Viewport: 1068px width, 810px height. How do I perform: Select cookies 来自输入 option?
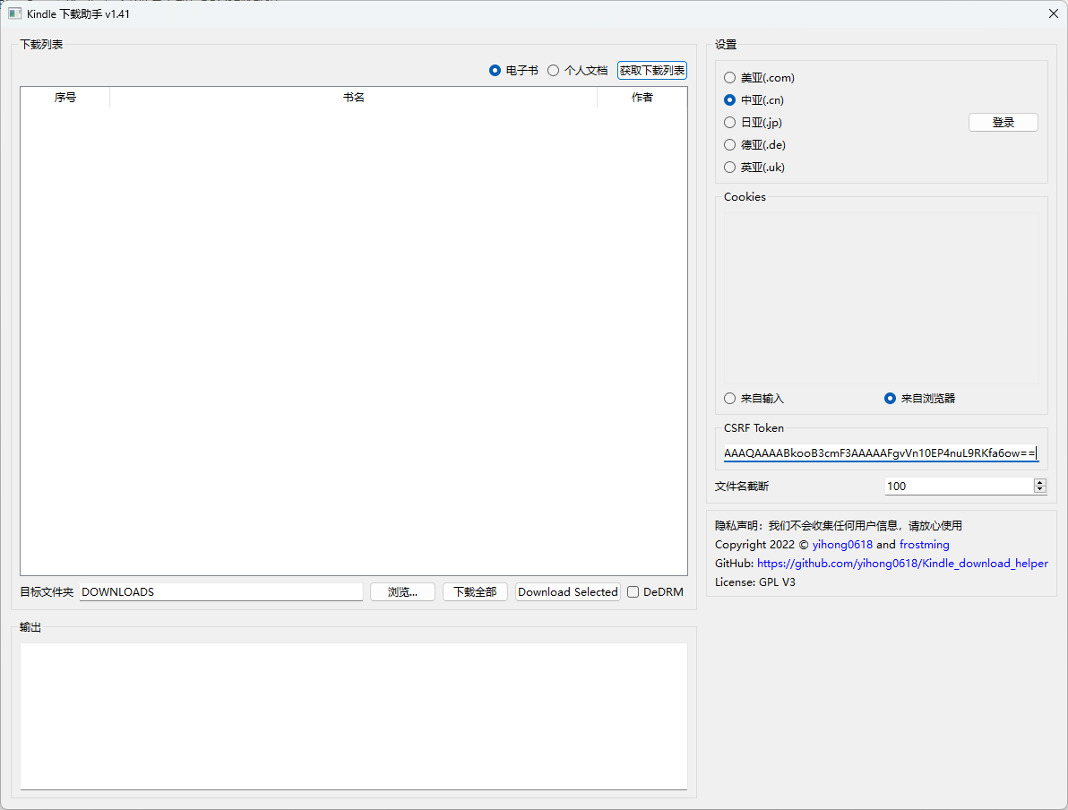[730, 399]
